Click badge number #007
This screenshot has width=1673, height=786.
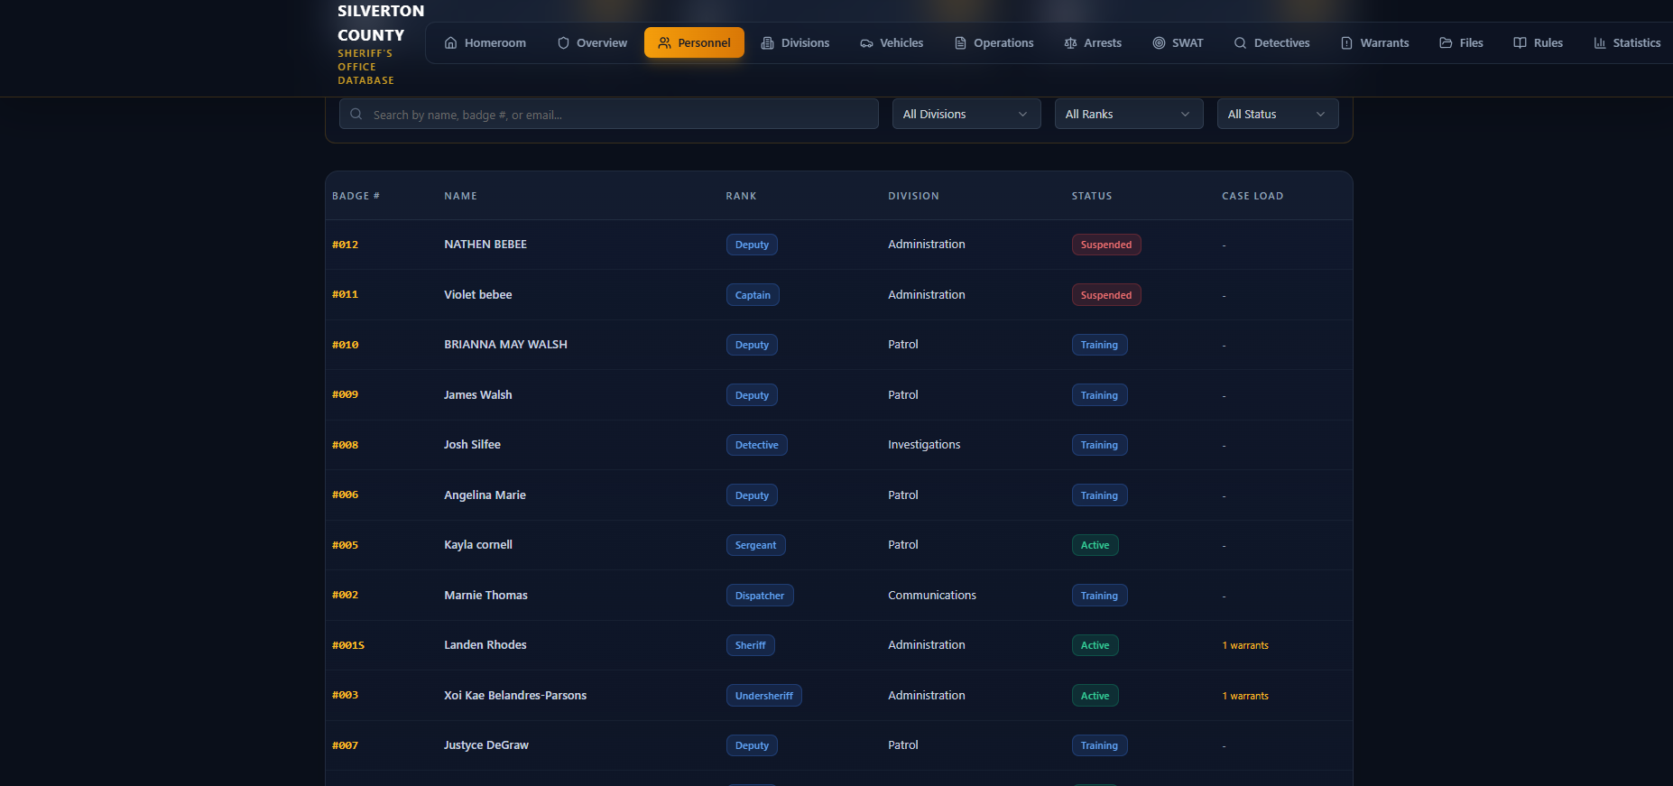tap(345, 745)
